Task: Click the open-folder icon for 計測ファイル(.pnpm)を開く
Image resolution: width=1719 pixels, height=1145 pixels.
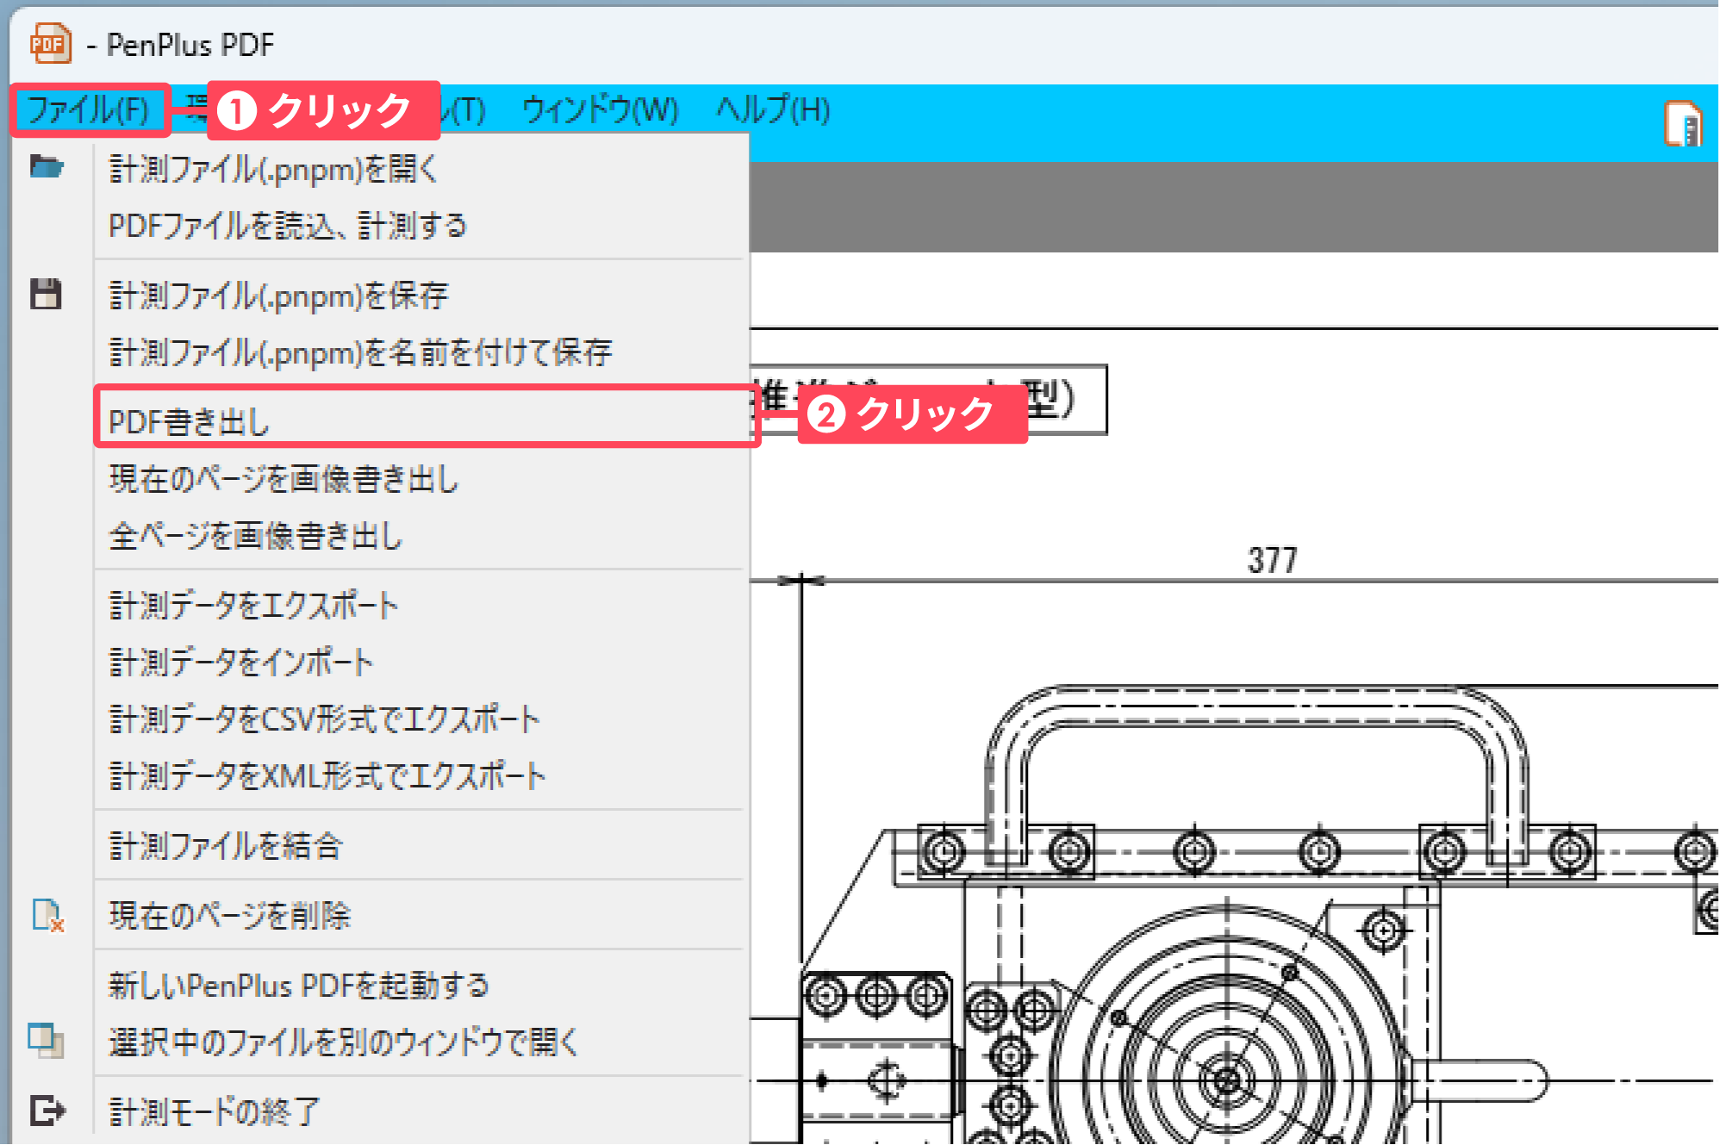Action: click(x=47, y=165)
